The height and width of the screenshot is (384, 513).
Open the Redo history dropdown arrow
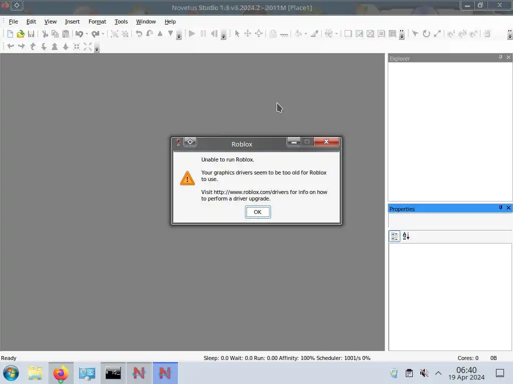coord(103,34)
